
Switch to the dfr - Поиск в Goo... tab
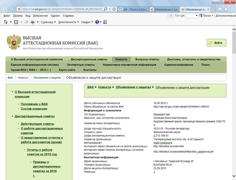[133, 9]
